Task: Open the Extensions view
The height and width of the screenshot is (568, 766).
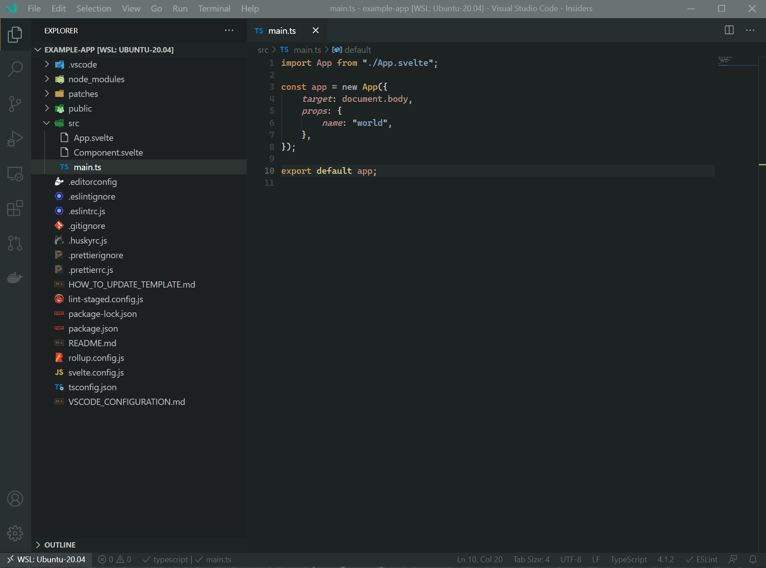Action: (x=16, y=208)
